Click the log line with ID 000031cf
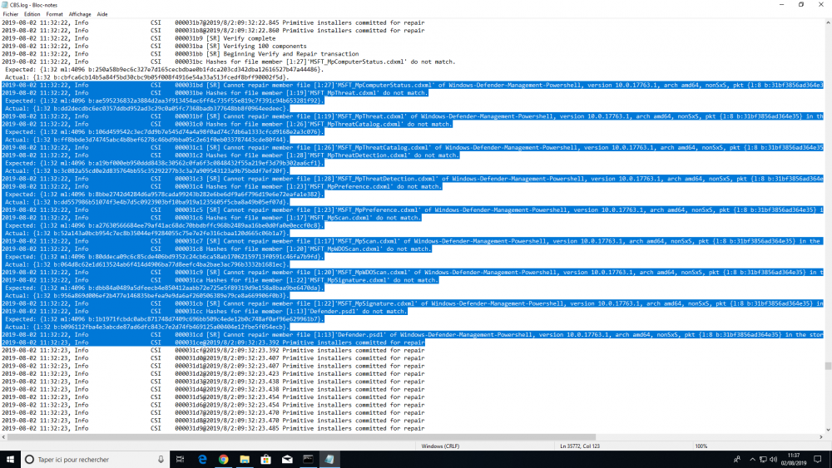This screenshot has width=832, height=468. (x=213, y=350)
